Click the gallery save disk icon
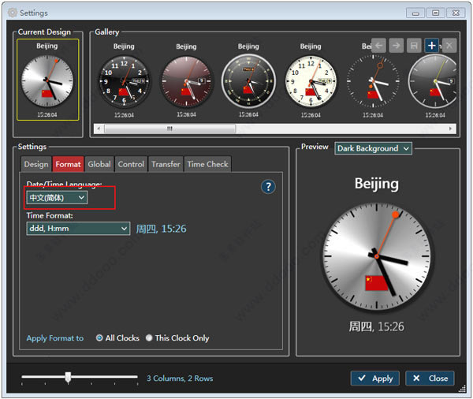This screenshot has width=473, height=399. (x=414, y=46)
